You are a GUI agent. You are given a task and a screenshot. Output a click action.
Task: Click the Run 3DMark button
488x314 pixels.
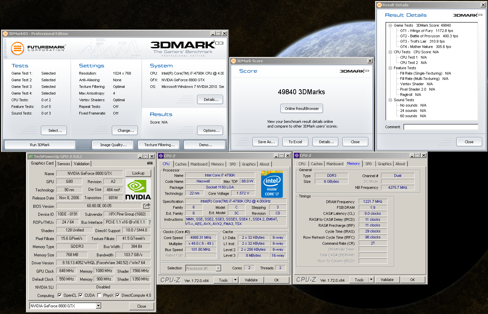pos(40,145)
